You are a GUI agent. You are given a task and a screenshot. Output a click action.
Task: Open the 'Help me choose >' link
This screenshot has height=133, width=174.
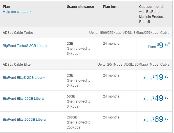17,12
